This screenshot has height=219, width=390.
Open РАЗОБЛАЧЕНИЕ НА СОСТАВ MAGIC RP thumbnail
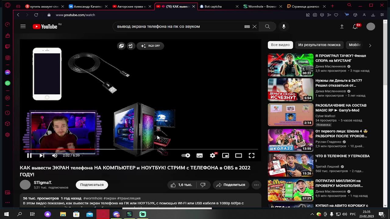[x=290, y=115]
